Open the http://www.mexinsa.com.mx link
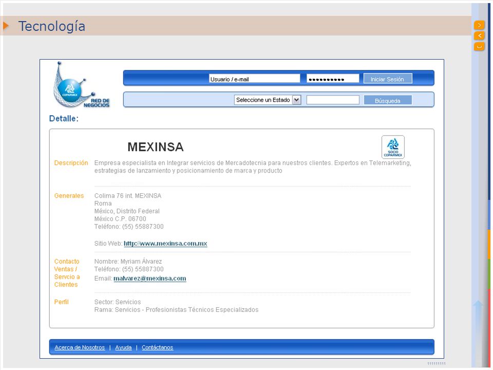493x370 pixels. (165, 244)
